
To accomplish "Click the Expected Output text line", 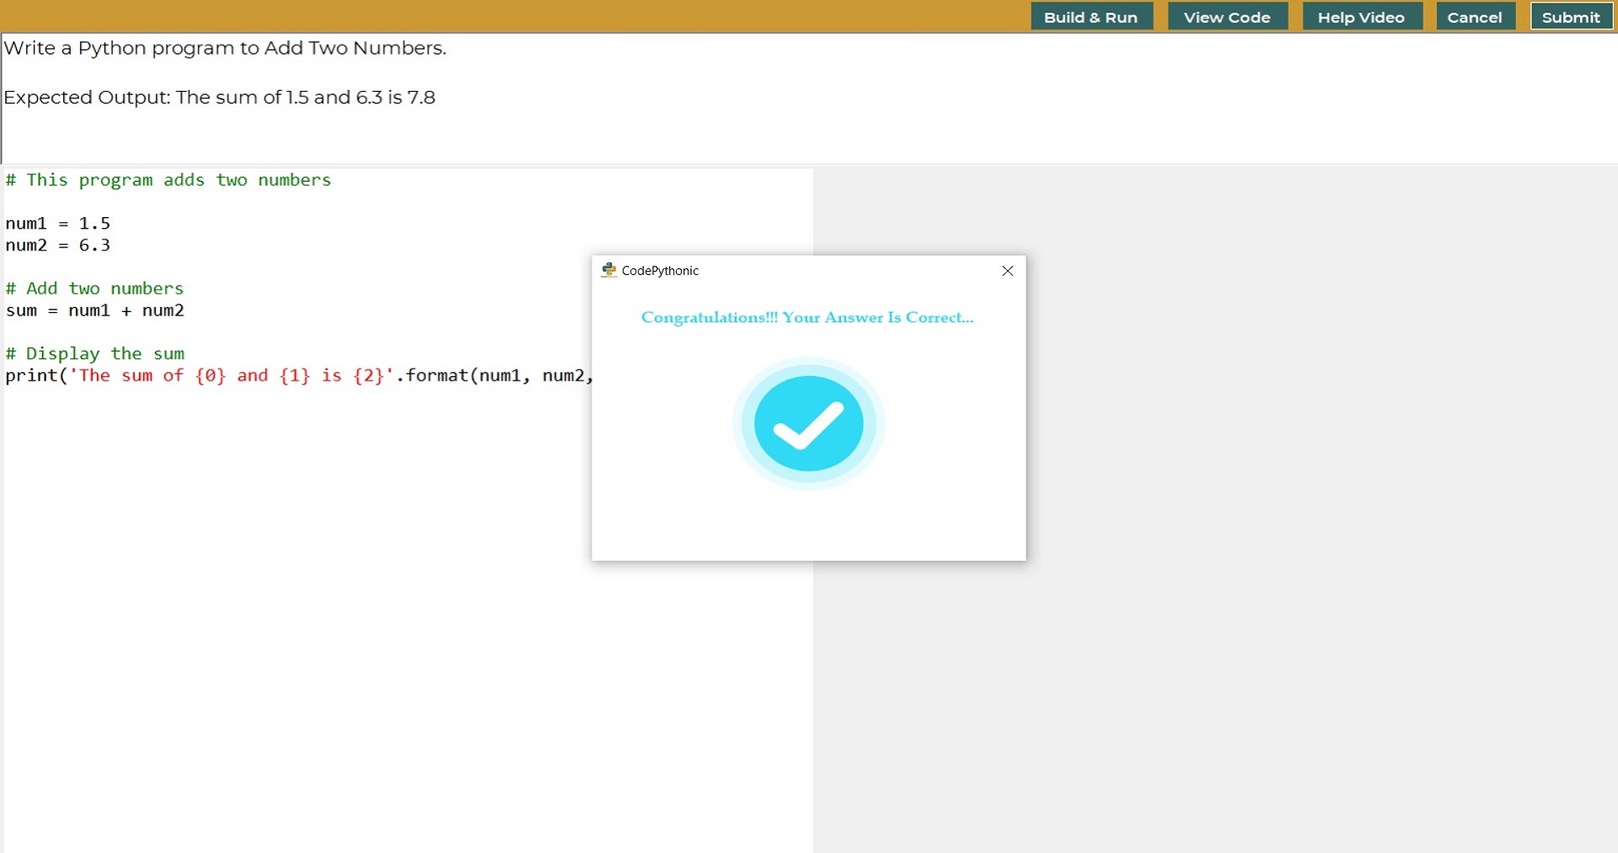I will [x=219, y=98].
